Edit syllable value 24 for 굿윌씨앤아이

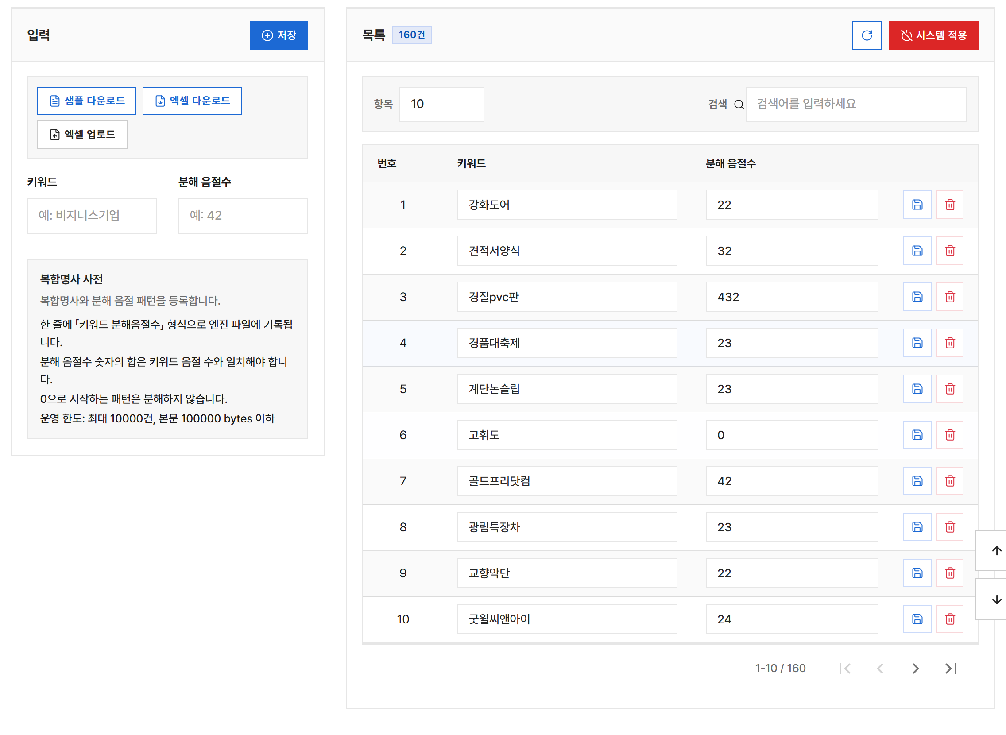tap(792, 619)
